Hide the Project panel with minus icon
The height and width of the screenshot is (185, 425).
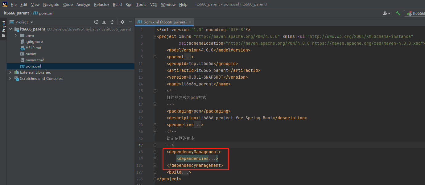pyautogui.click(x=130, y=22)
